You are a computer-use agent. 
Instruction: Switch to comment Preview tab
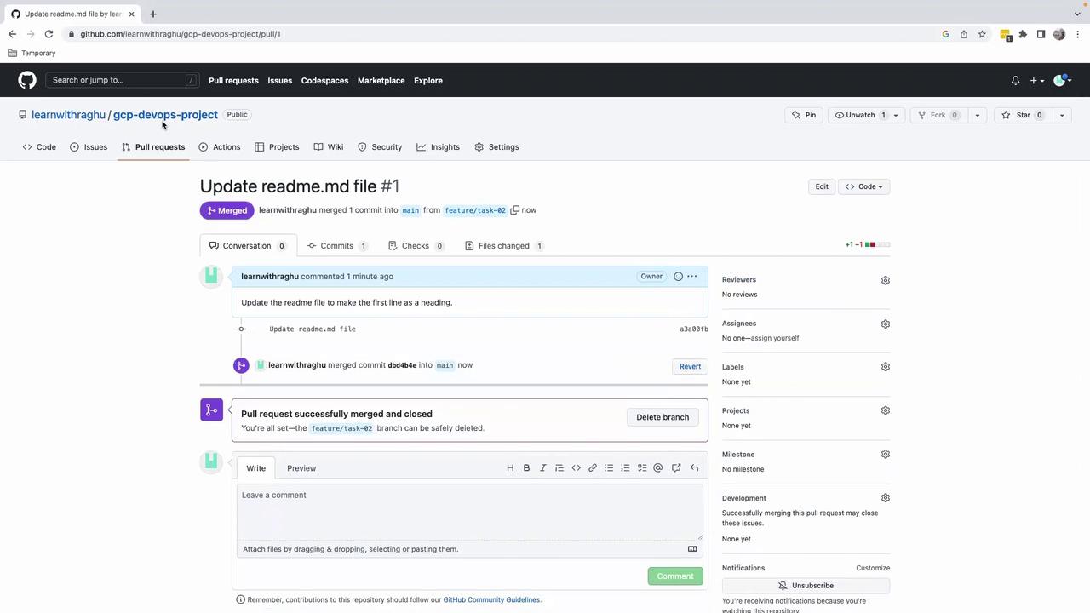tap(301, 468)
